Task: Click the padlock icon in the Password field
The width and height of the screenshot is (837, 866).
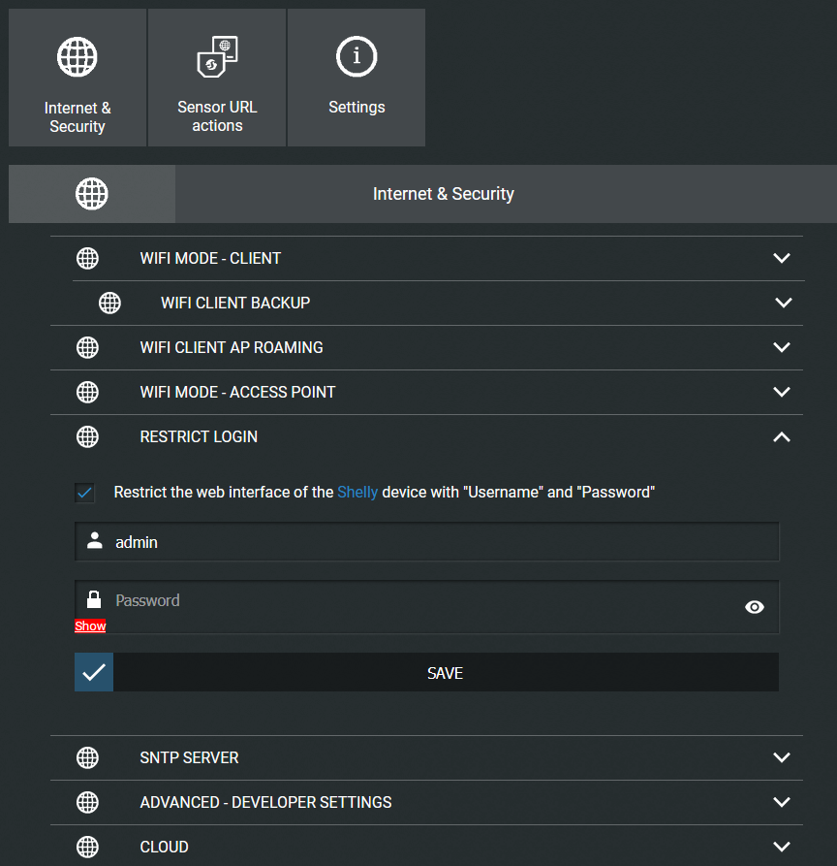Action: click(94, 599)
